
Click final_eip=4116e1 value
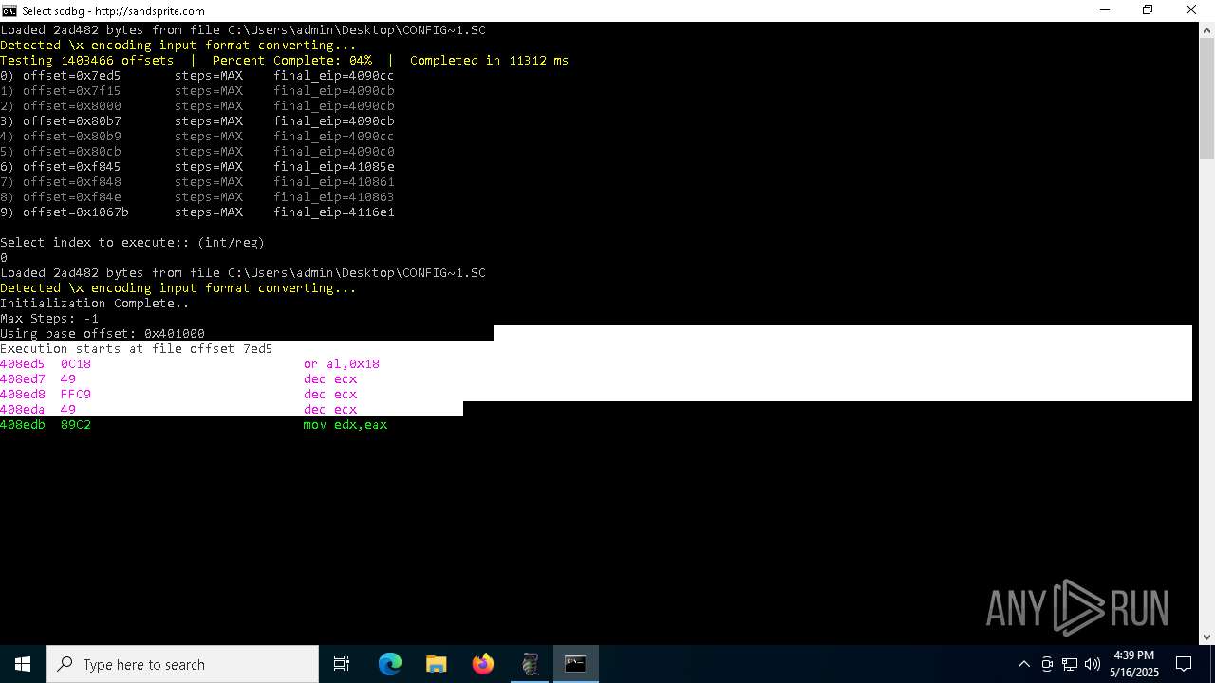click(x=334, y=212)
